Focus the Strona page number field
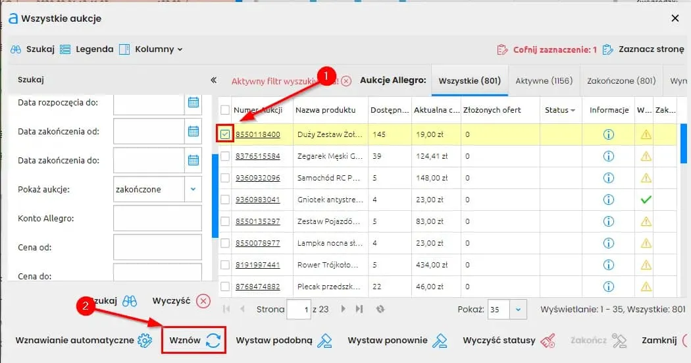The height and width of the screenshot is (363, 691). (x=299, y=309)
